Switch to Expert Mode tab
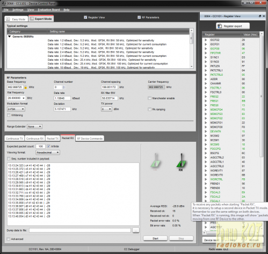 click(x=41, y=19)
